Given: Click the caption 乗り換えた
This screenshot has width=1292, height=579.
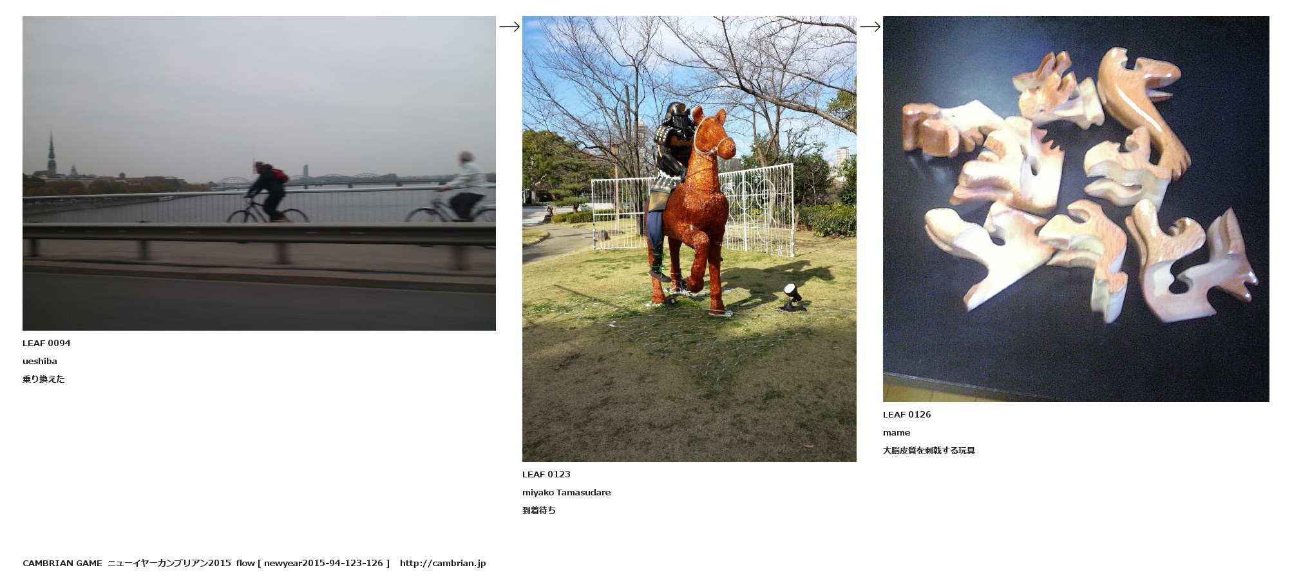Looking at the screenshot, I should click(x=44, y=379).
